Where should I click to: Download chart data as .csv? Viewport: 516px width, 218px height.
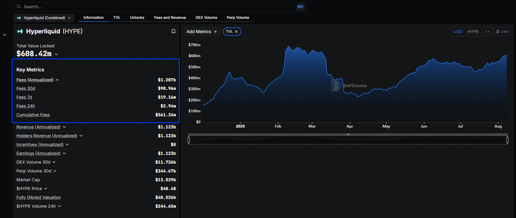(x=502, y=32)
